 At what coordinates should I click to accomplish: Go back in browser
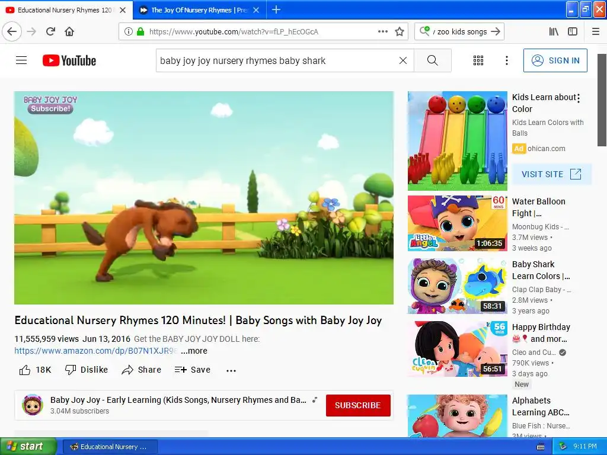12,31
